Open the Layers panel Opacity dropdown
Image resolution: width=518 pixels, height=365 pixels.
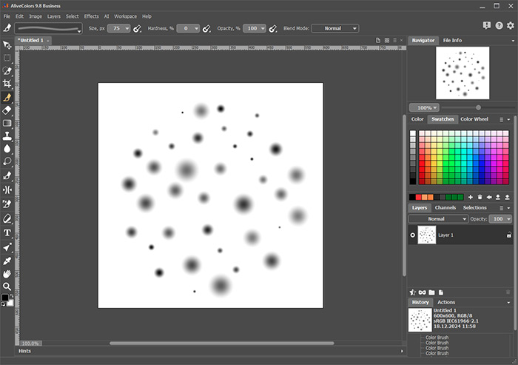click(500, 219)
